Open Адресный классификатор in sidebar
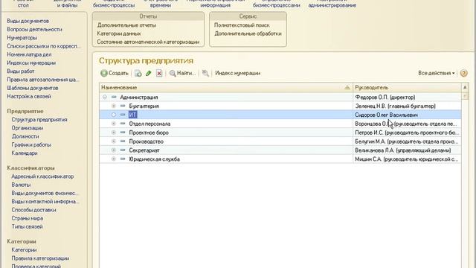476x268 pixels. pyautogui.click(x=42, y=176)
